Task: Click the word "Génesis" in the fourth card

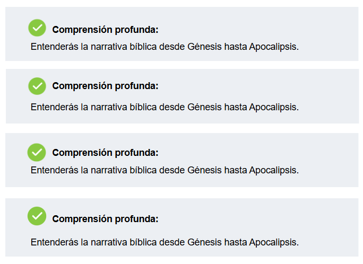Action: pos(205,242)
